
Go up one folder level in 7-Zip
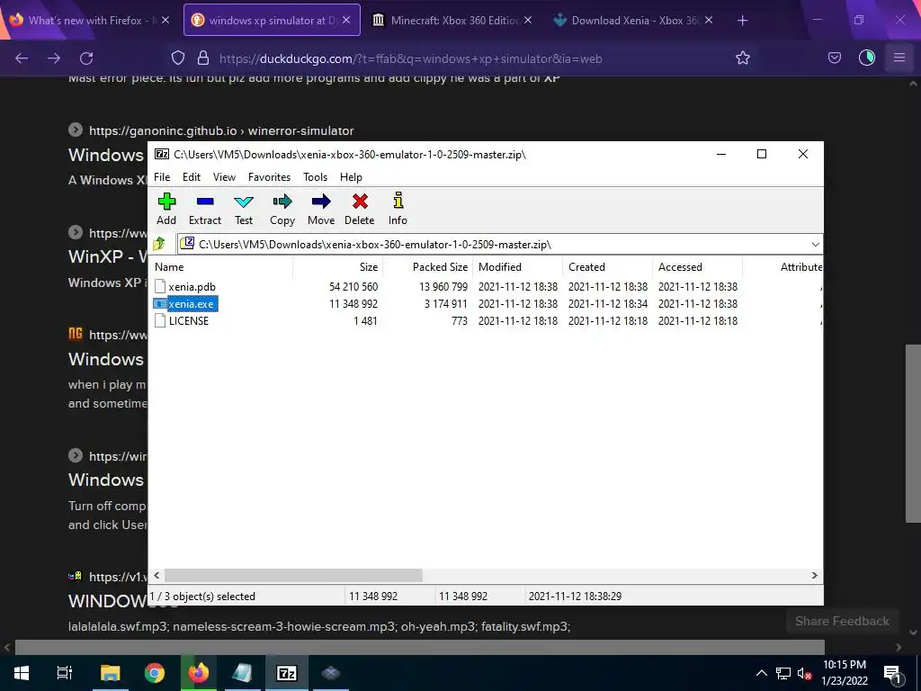click(x=159, y=244)
